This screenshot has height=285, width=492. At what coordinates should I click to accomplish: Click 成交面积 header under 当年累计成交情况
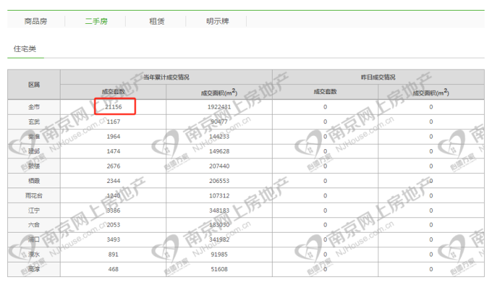point(219,92)
